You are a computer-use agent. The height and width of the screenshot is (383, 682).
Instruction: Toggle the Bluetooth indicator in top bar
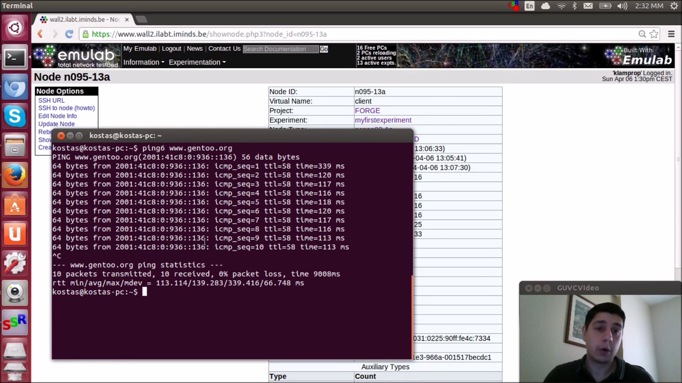[574, 6]
